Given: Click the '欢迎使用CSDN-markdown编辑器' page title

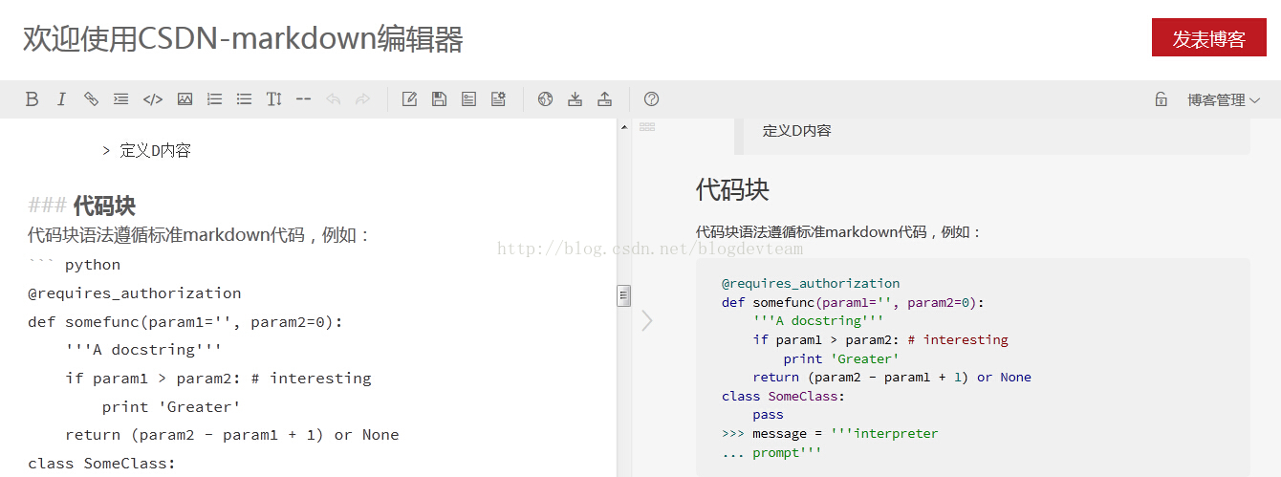Looking at the screenshot, I should click(x=243, y=39).
